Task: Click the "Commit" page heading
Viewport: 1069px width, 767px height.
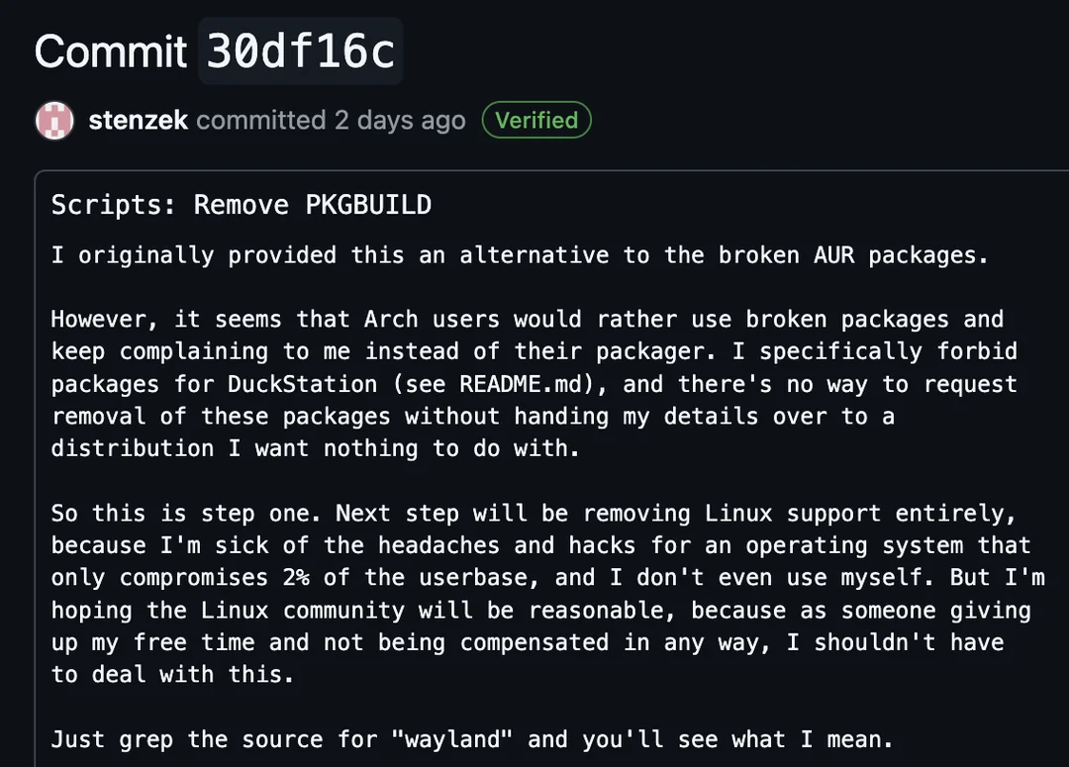Action: [110, 51]
